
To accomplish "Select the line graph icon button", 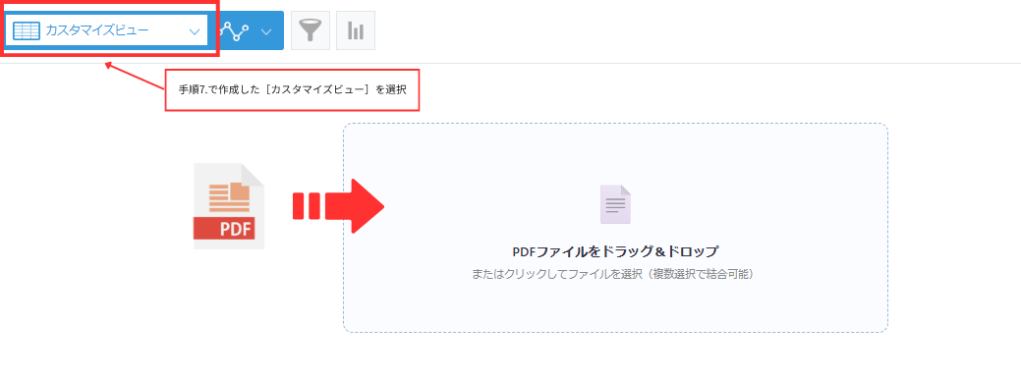I will 235,30.
